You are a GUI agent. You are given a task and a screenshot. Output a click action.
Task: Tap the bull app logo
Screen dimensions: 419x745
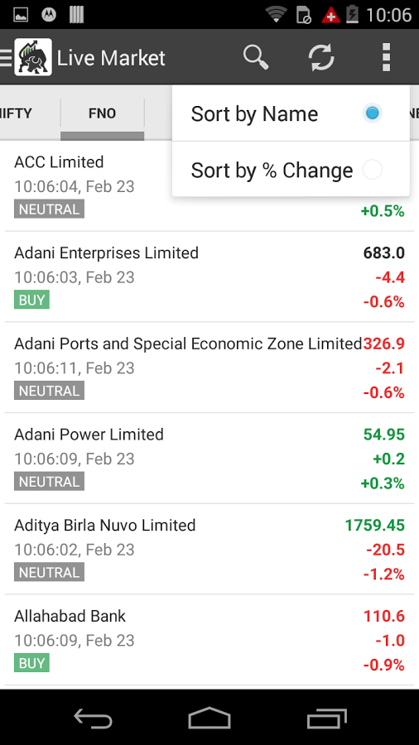(33, 57)
